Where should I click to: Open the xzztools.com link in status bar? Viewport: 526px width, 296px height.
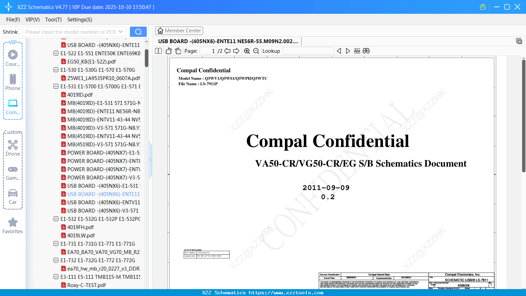(x=286, y=293)
